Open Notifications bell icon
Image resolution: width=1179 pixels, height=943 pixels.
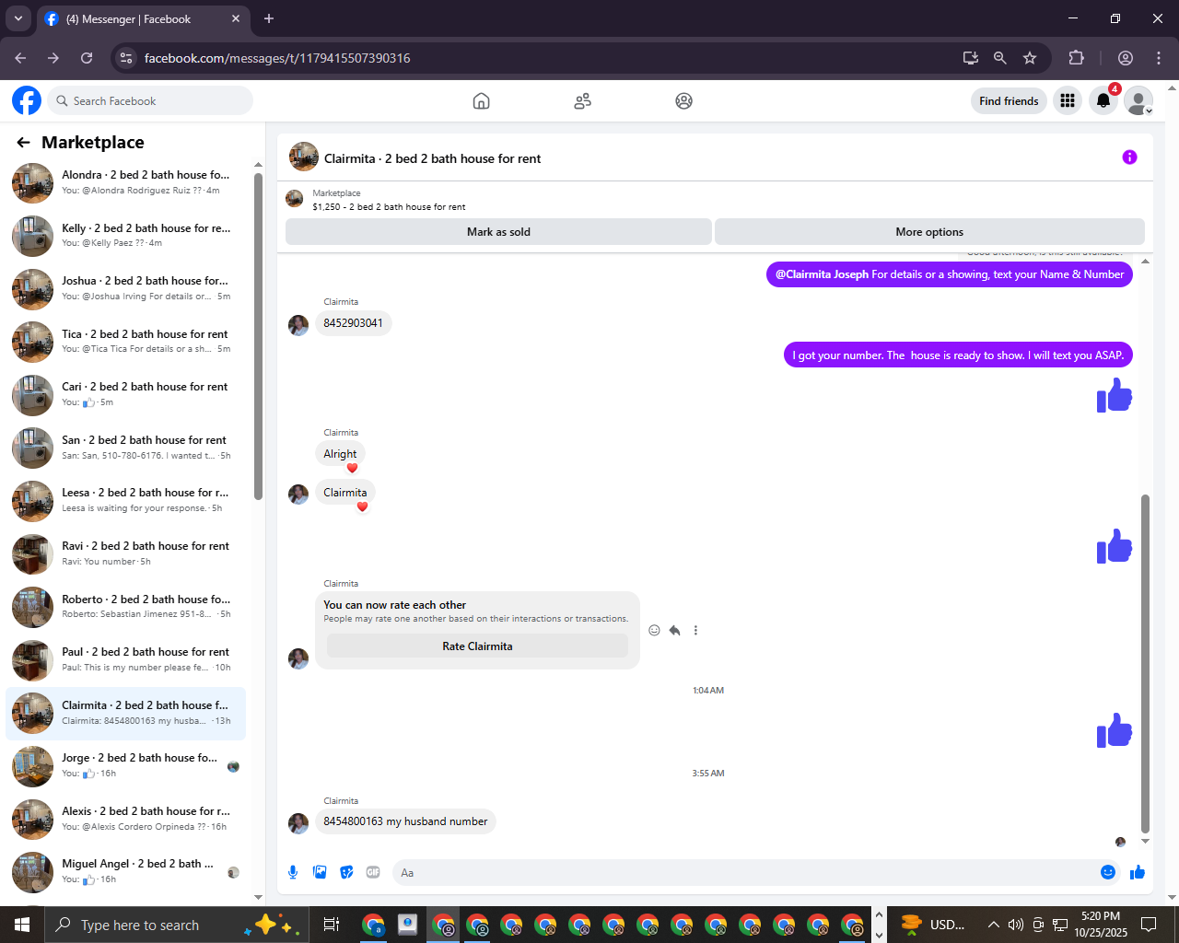click(1103, 100)
